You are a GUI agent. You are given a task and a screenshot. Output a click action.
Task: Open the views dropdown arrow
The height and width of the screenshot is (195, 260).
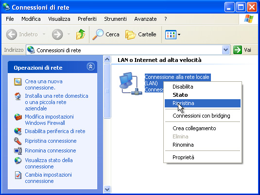point(179,34)
